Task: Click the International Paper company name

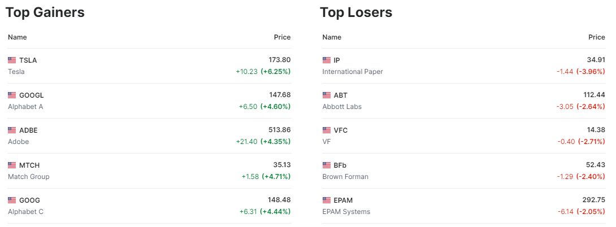Action: pos(353,72)
